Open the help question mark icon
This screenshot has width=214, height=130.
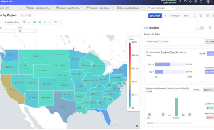tap(201, 1)
